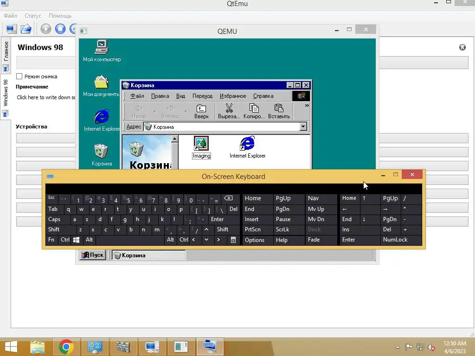Close the Windows 98 machine tab X
This screenshot has width=475, height=356.
coord(462,47)
